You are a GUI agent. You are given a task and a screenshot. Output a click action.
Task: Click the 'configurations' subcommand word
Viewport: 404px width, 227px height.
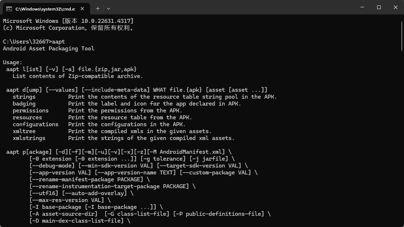[x=36, y=124]
